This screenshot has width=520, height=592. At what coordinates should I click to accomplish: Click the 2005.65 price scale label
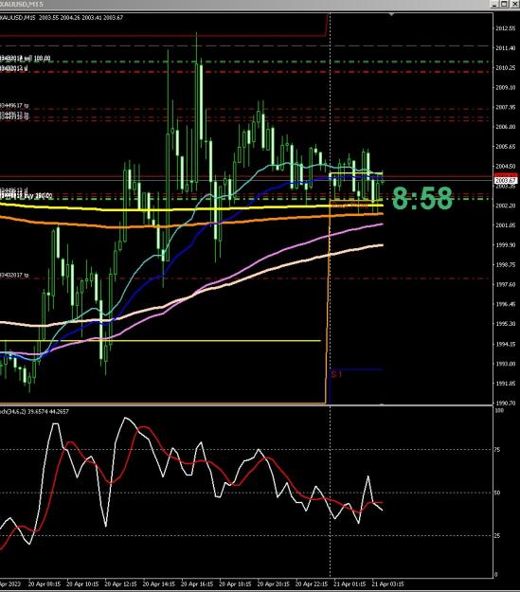506,147
